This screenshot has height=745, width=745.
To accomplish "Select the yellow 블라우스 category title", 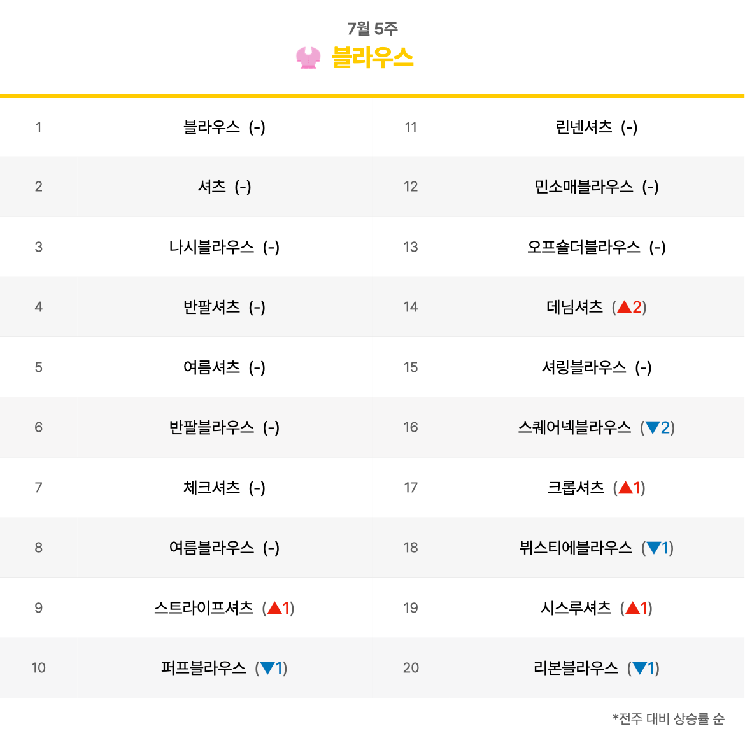I will coord(372,58).
